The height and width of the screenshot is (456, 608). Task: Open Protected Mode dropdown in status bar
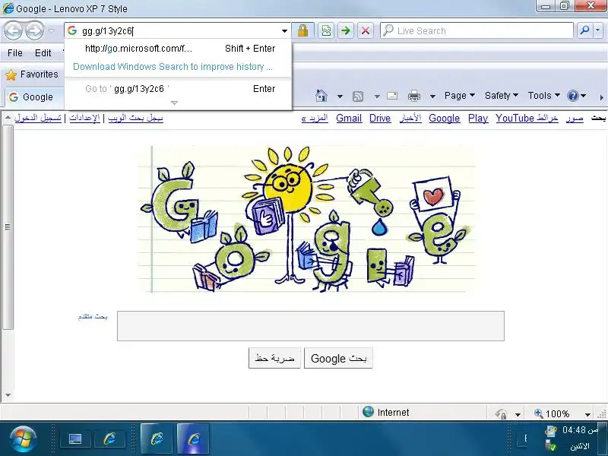pyautogui.click(x=518, y=414)
